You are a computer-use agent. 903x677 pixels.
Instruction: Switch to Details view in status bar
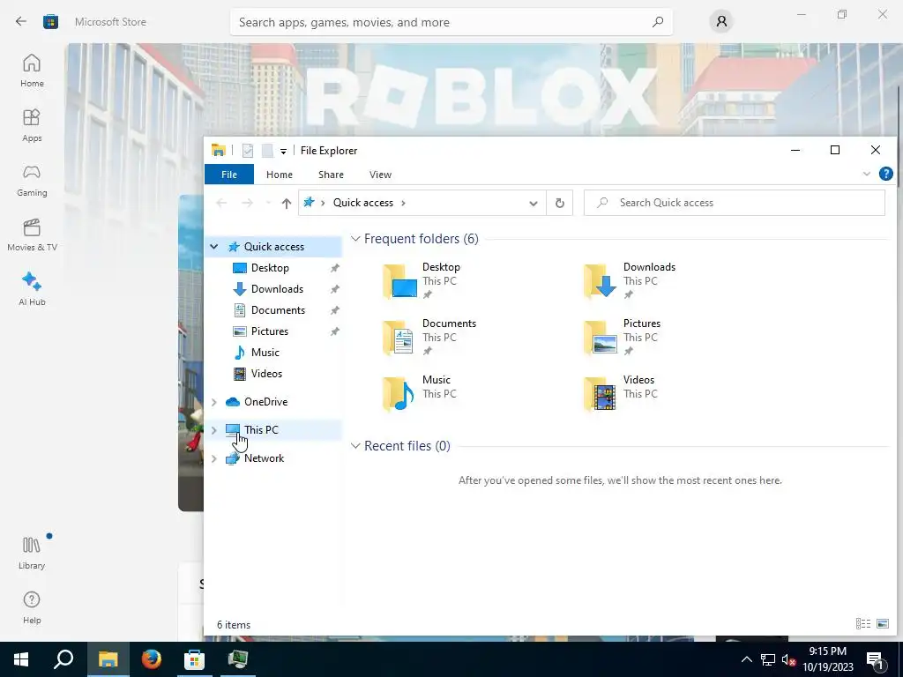coord(862,623)
